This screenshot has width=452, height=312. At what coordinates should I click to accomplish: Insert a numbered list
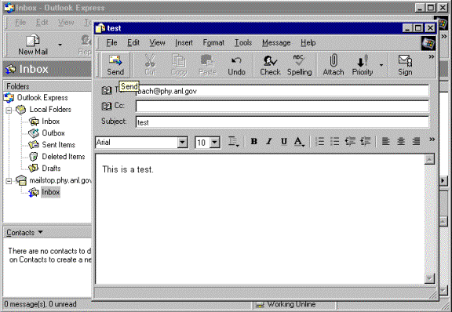[319, 141]
